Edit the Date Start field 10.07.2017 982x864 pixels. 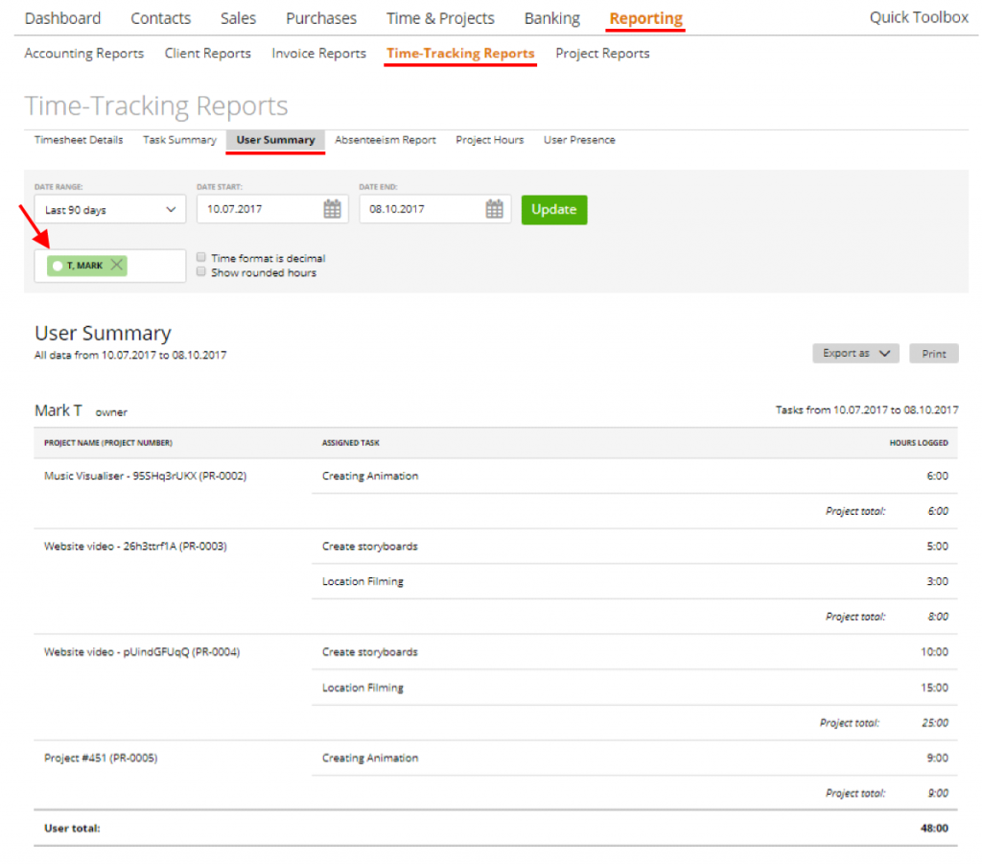[x=272, y=209]
